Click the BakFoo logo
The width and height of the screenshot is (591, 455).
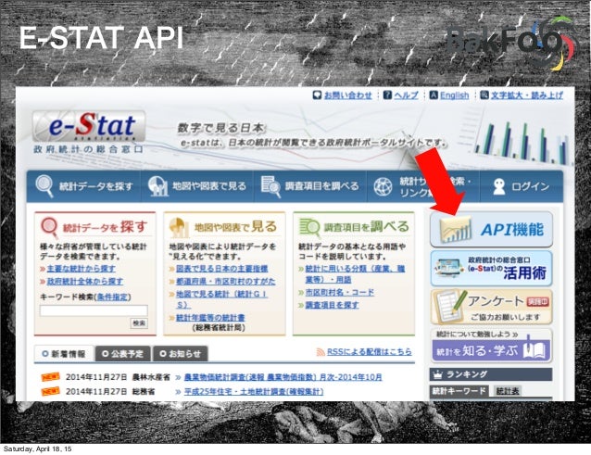[511, 43]
